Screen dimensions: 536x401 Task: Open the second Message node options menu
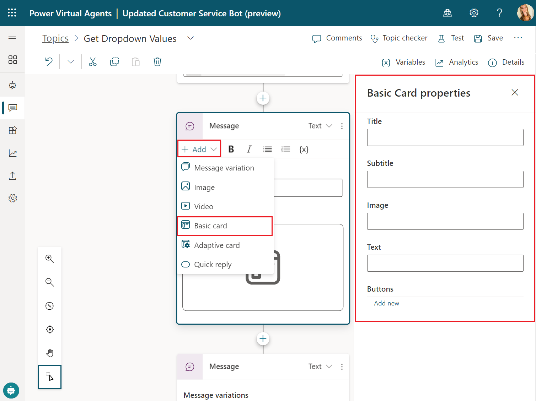tap(342, 367)
